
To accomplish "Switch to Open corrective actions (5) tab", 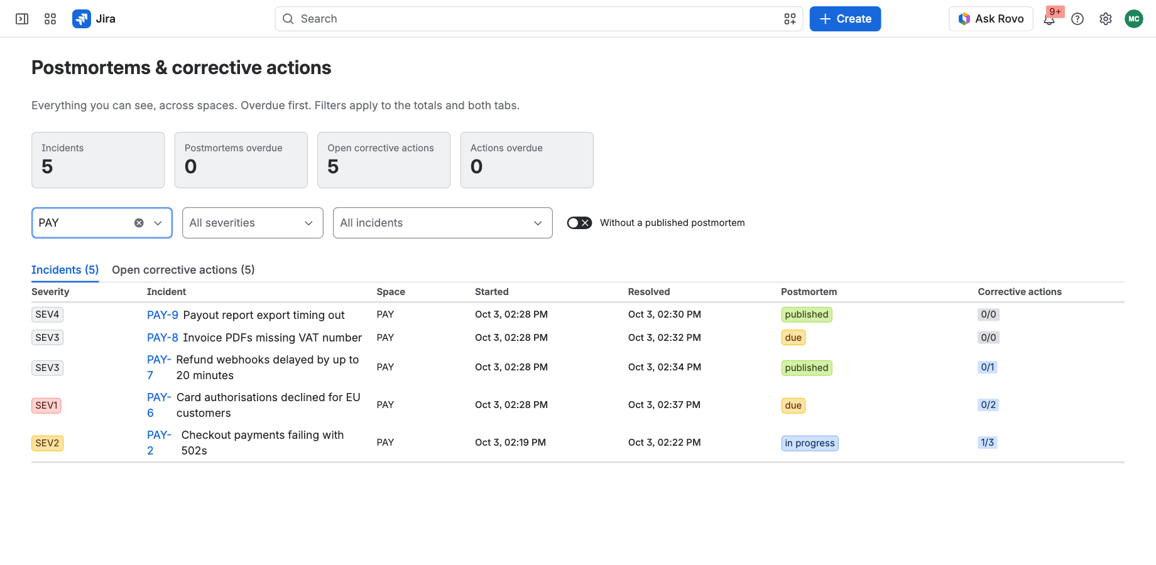I will 183,270.
